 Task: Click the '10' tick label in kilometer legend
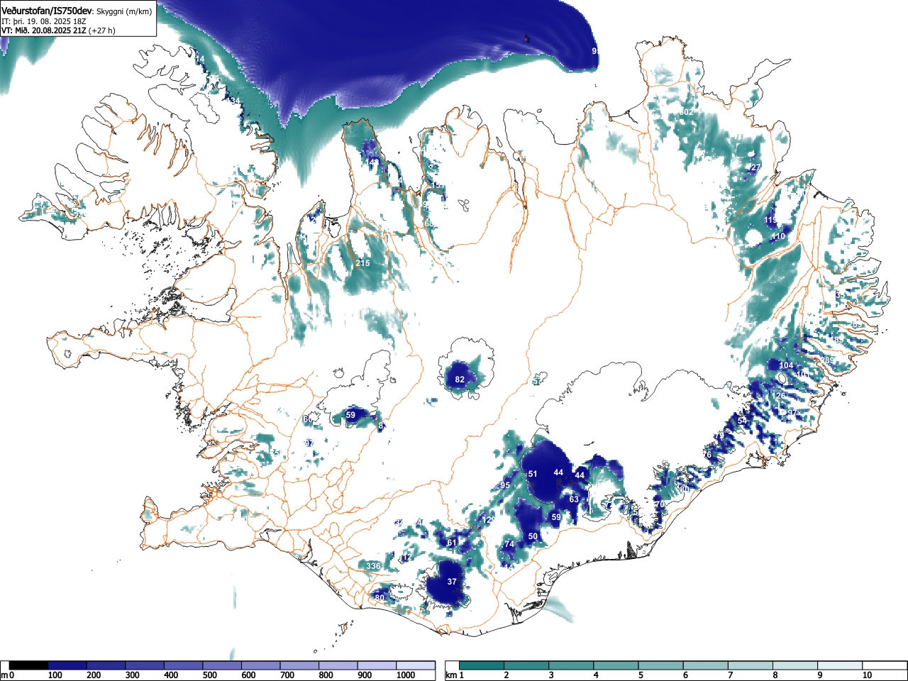pos(867,675)
